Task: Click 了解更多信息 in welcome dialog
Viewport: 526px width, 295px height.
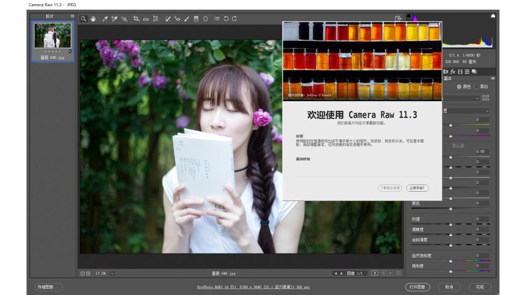Action: (x=390, y=188)
